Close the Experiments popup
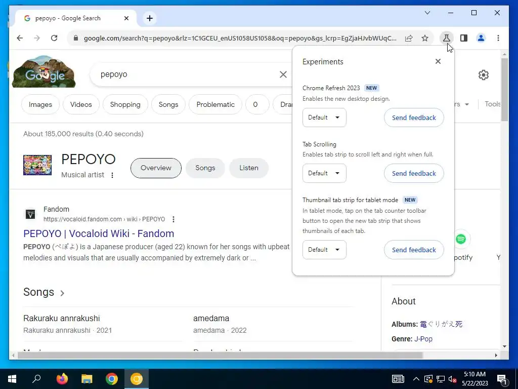The height and width of the screenshot is (389, 518). coord(438,61)
